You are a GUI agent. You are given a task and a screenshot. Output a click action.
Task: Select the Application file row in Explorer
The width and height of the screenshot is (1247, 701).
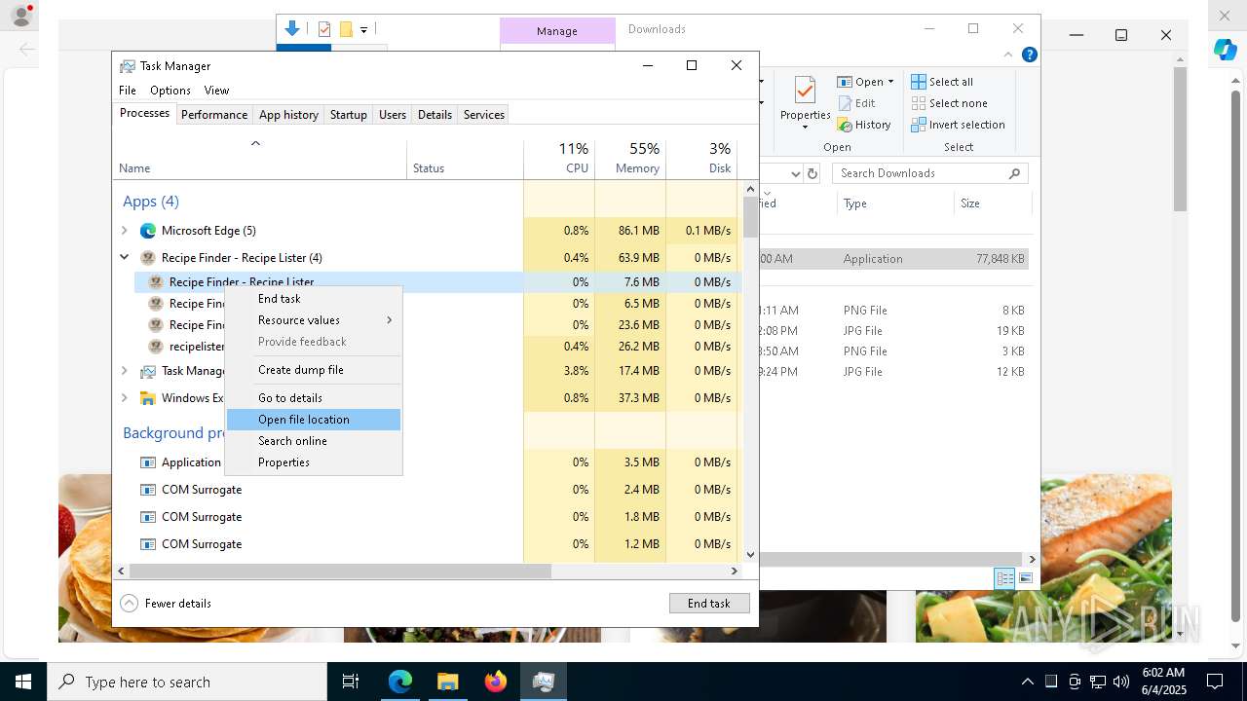tap(893, 259)
